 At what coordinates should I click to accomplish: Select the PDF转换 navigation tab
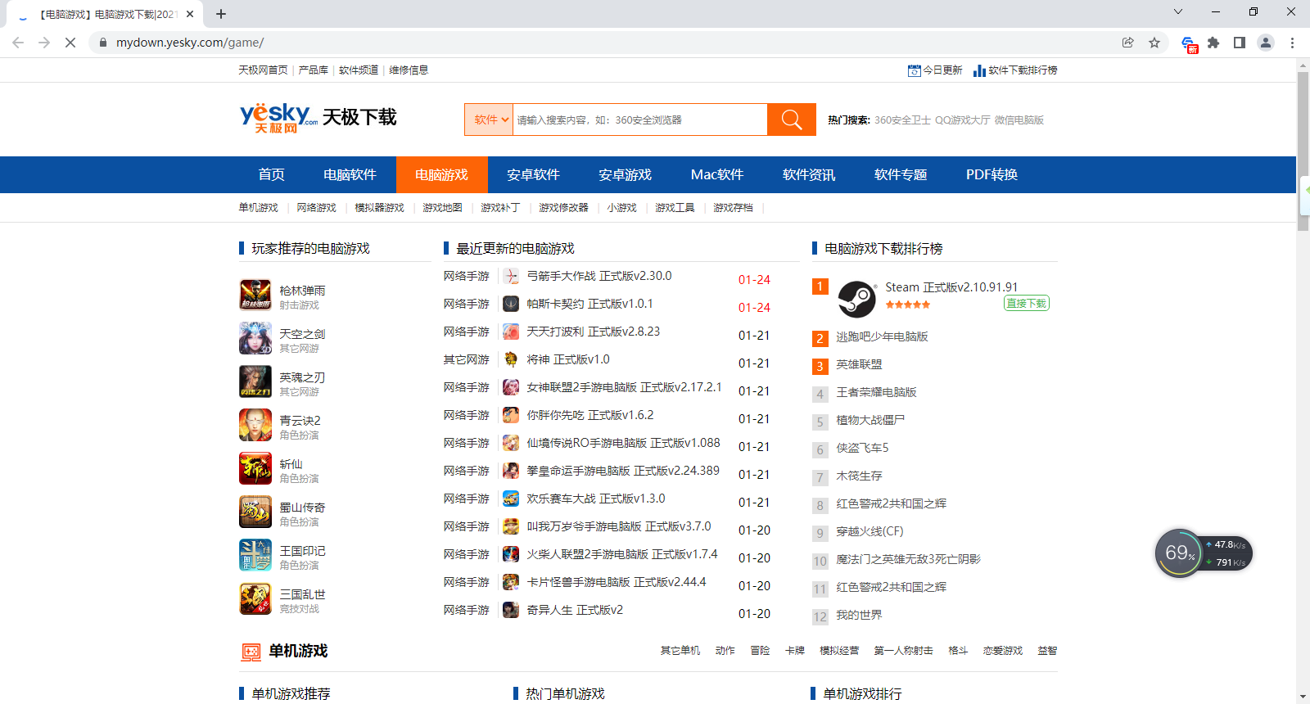[992, 174]
